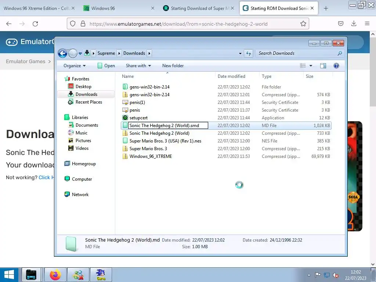This screenshot has width=376, height=282.
Task: Reload the Firefox page
Action: click(35, 23)
